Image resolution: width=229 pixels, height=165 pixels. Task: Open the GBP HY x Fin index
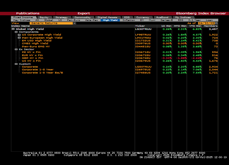click(33, 58)
